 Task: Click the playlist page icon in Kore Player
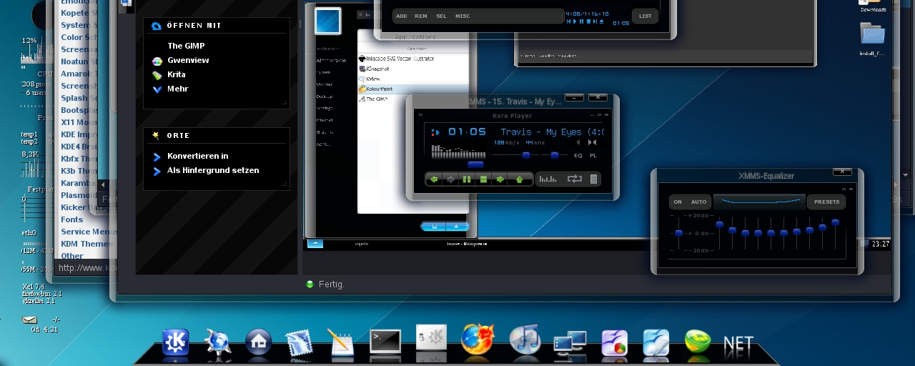coord(593,179)
